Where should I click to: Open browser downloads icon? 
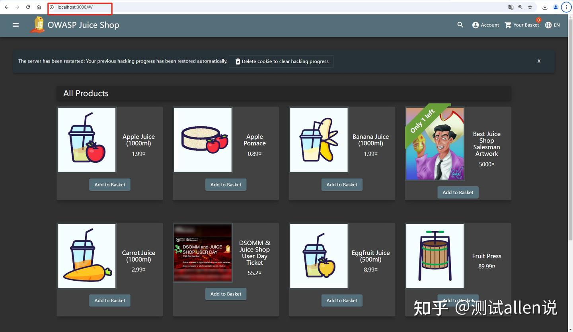click(545, 7)
